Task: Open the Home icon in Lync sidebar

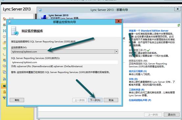Action: pos(4,19)
